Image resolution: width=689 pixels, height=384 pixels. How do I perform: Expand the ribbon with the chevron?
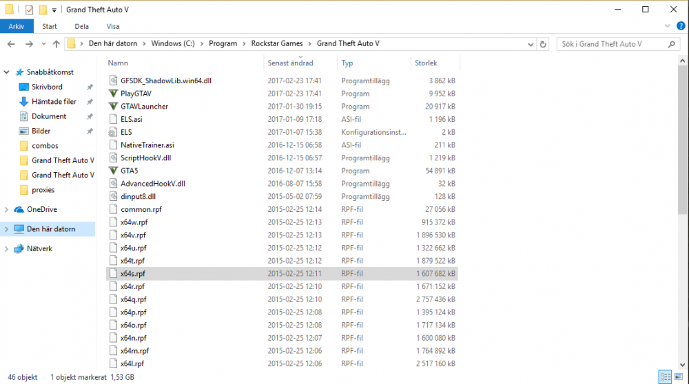[668, 26]
